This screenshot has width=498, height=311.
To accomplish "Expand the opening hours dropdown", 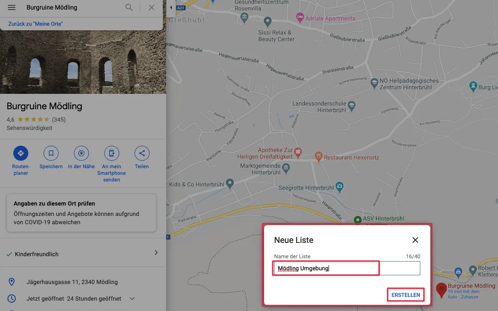I will [x=132, y=299].
